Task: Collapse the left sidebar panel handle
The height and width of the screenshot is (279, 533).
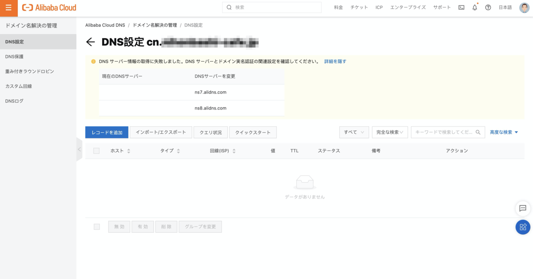Action: [79, 149]
